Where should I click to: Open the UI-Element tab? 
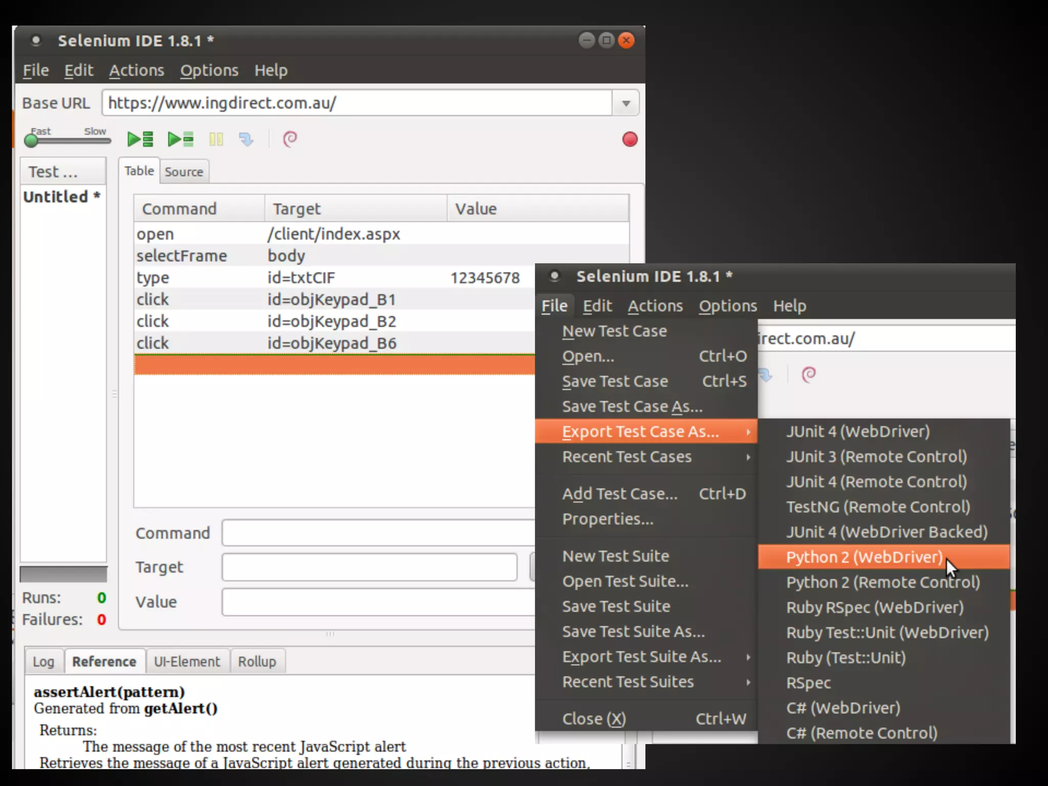point(187,662)
